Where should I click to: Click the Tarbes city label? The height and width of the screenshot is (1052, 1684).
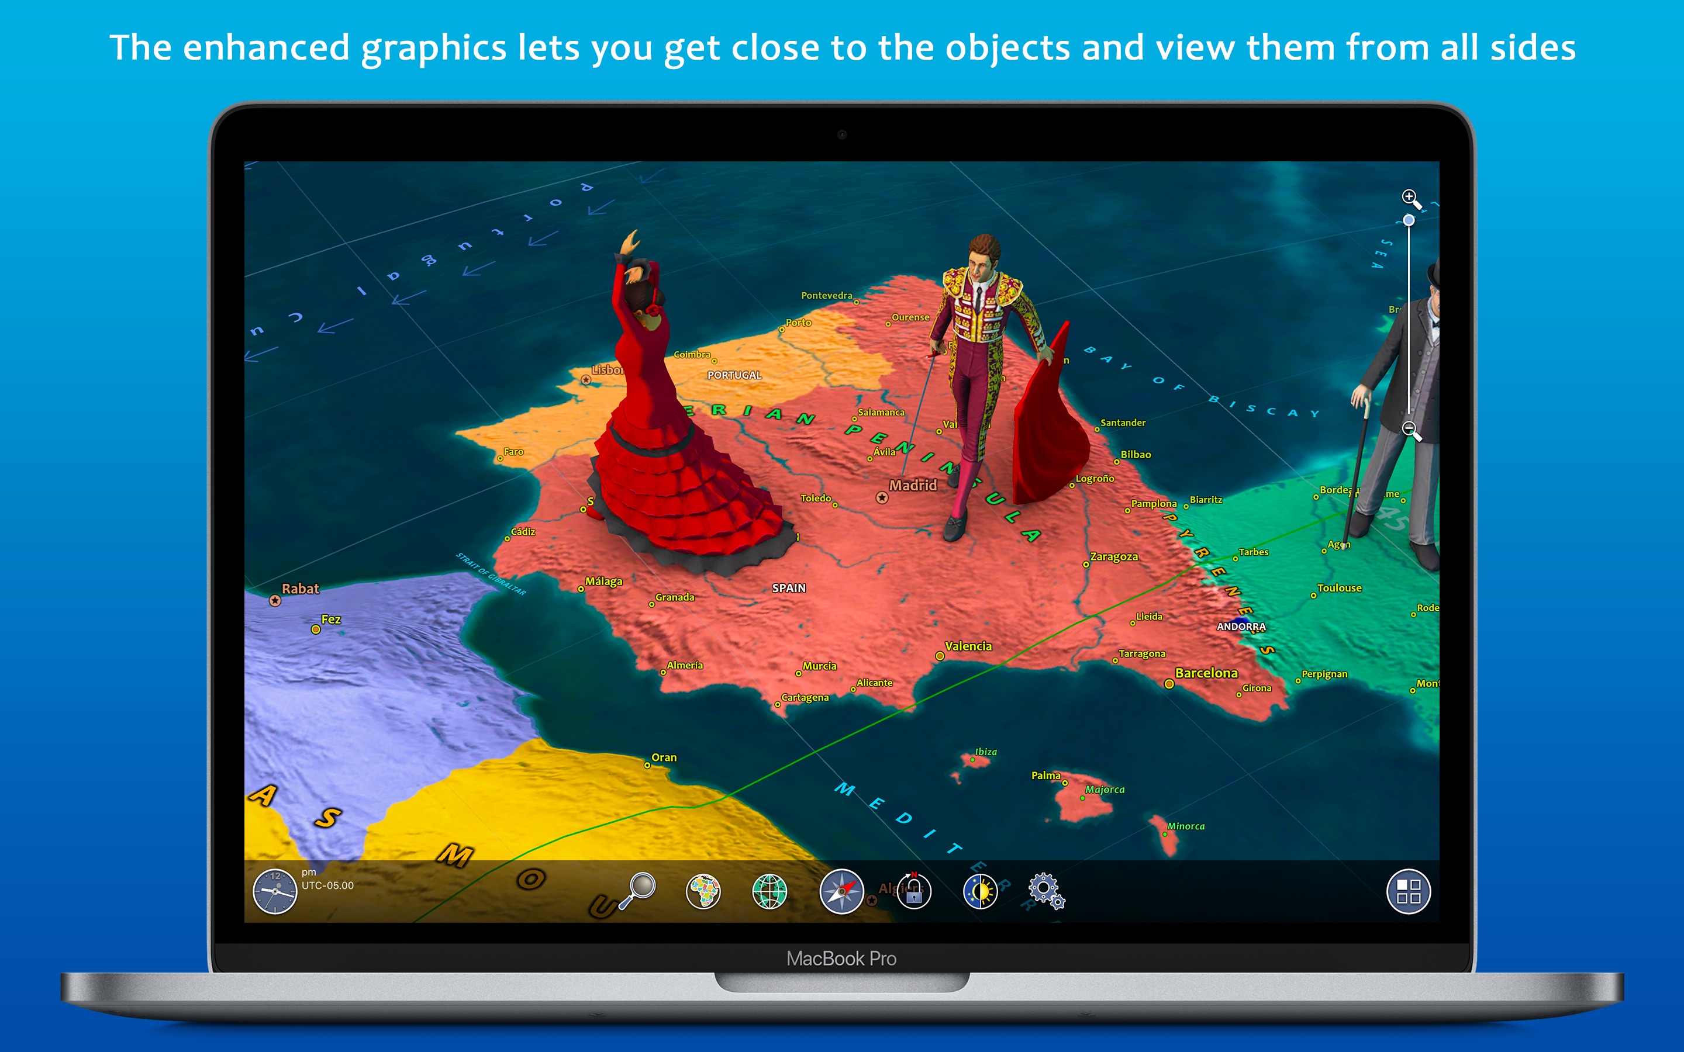(x=1253, y=552)
